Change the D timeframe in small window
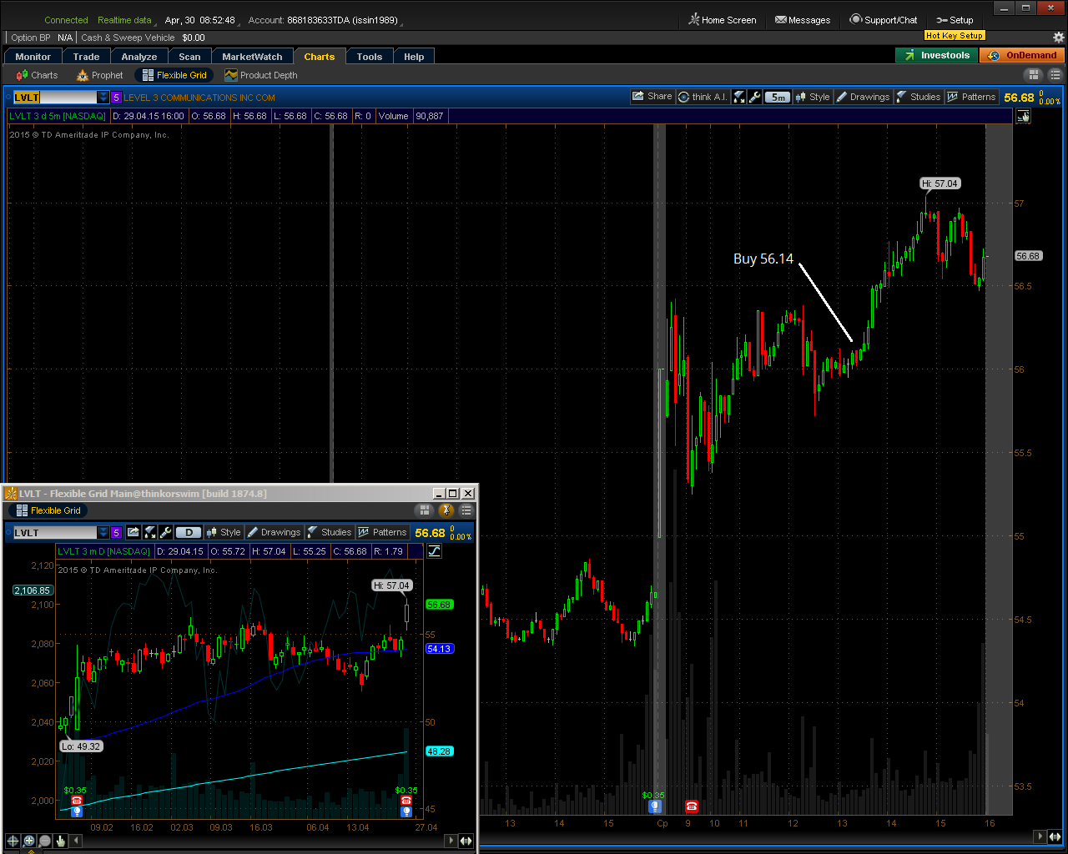Screen dimensions: 1068x854 (x=189, y=532)
